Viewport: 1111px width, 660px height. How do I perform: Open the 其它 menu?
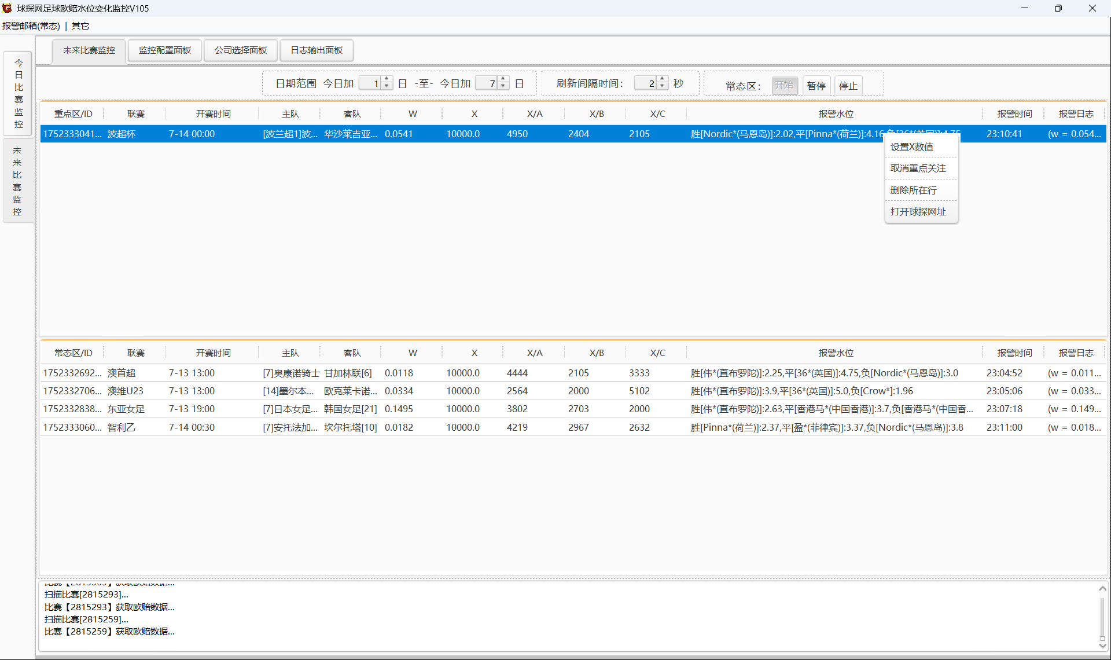pos(80,26)
